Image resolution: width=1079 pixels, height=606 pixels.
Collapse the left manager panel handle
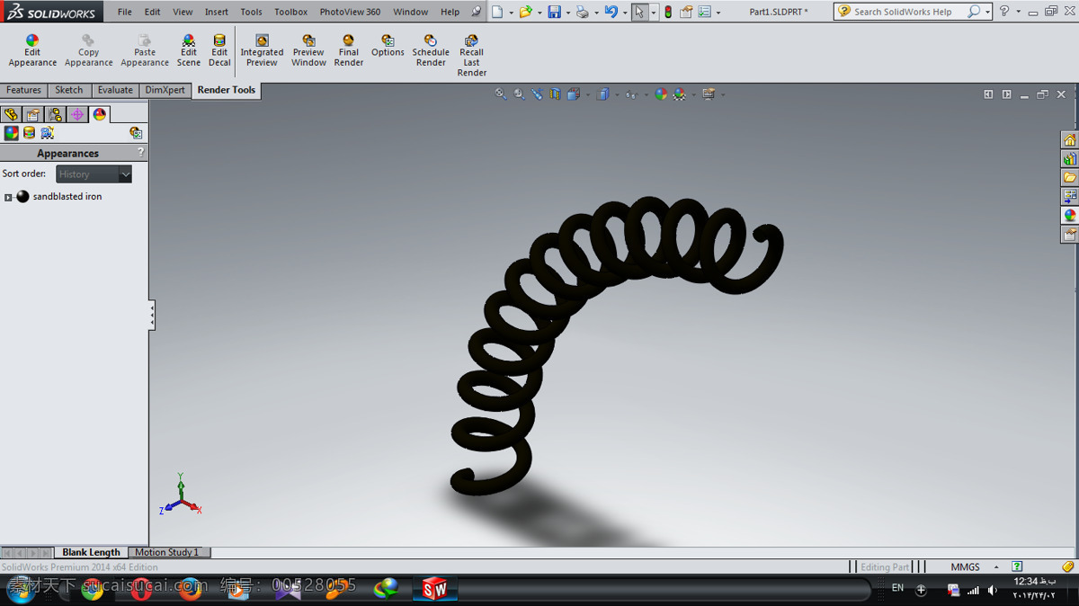tap(152, 315)
